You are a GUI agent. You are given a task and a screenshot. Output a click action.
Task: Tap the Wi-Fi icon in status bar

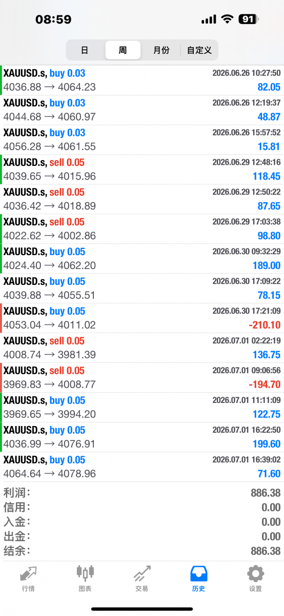(x=227, y=19)
